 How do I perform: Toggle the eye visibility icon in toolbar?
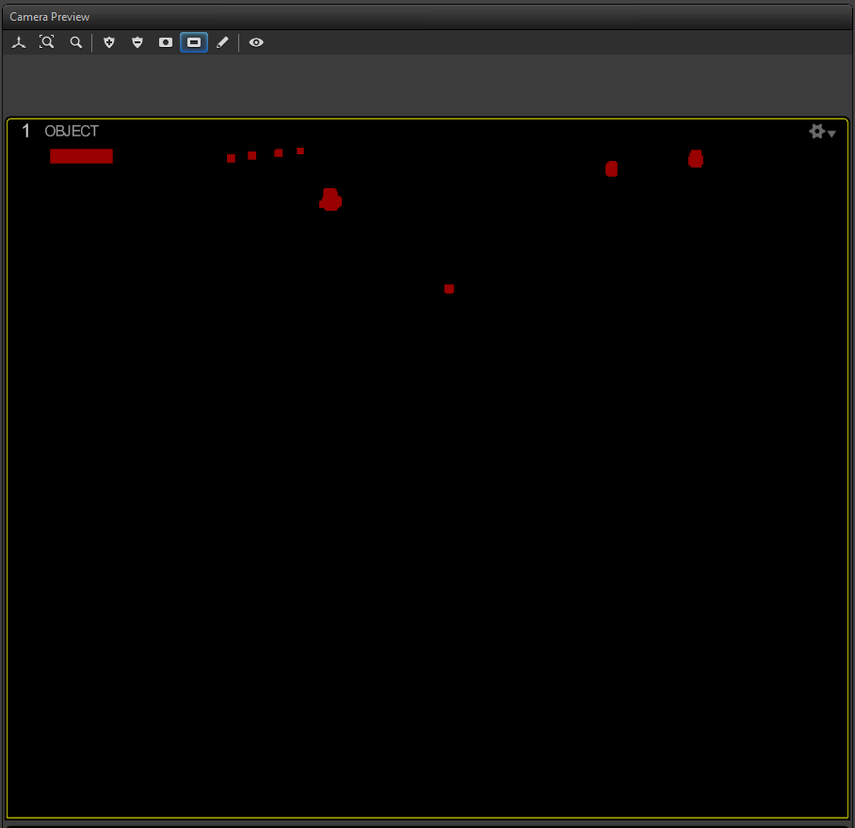tap(256, 42)
